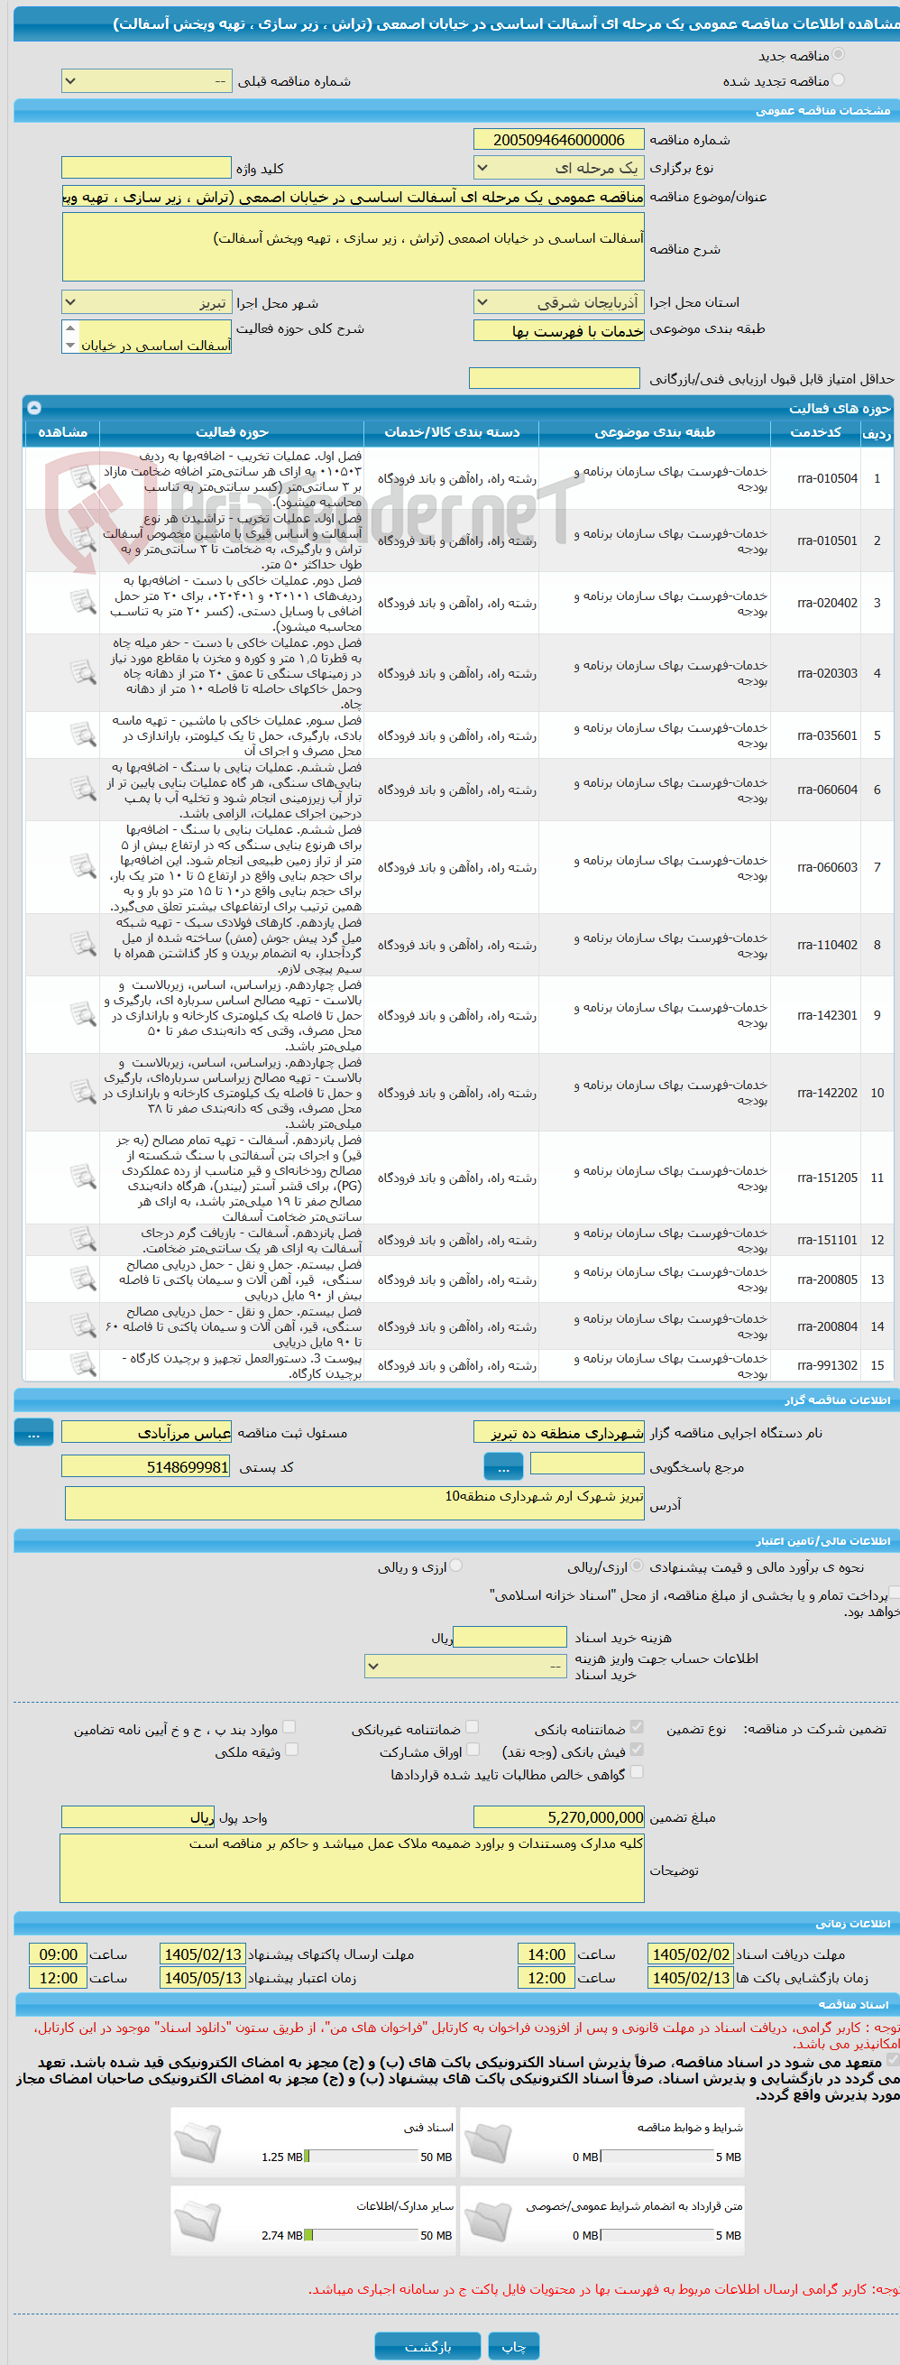
Task: Open view icon for row rra-151101
Action: click(x=84, y=1240)
